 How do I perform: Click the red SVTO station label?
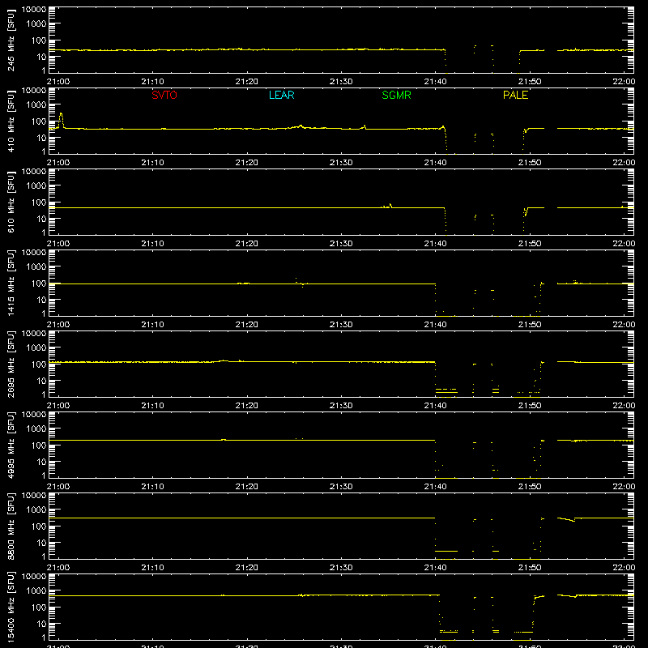pyautogui.click(x=164, y=95)
